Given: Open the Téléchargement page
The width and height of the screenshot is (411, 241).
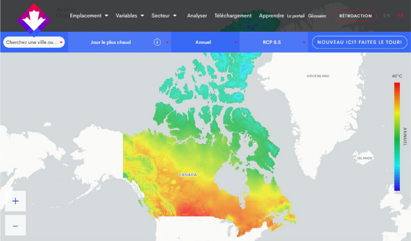Looking at the screenshot, I should tap(233, 16).
